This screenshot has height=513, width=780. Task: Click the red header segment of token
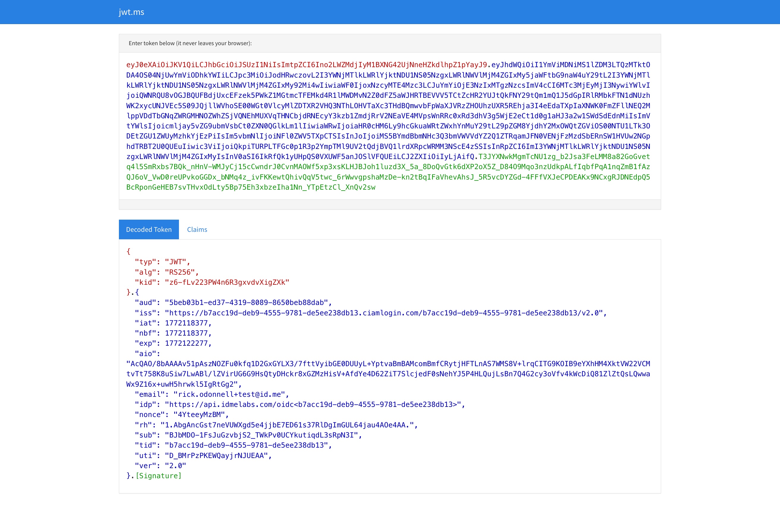(x=306, y=65)
